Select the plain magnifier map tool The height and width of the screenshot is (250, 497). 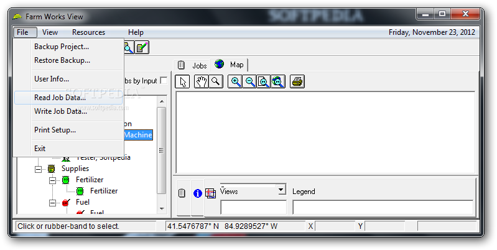(x=216, y=81)
